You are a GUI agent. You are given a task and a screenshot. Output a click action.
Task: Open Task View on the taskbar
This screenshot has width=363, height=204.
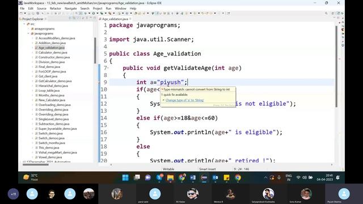click(x=137, y=177)
